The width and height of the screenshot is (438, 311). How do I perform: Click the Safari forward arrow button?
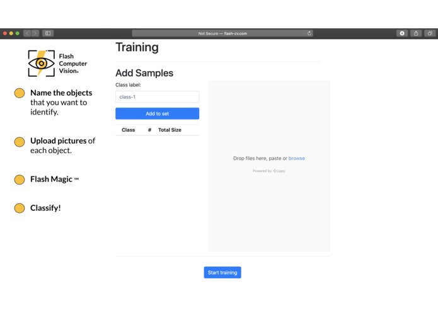(x=35, y=33)
